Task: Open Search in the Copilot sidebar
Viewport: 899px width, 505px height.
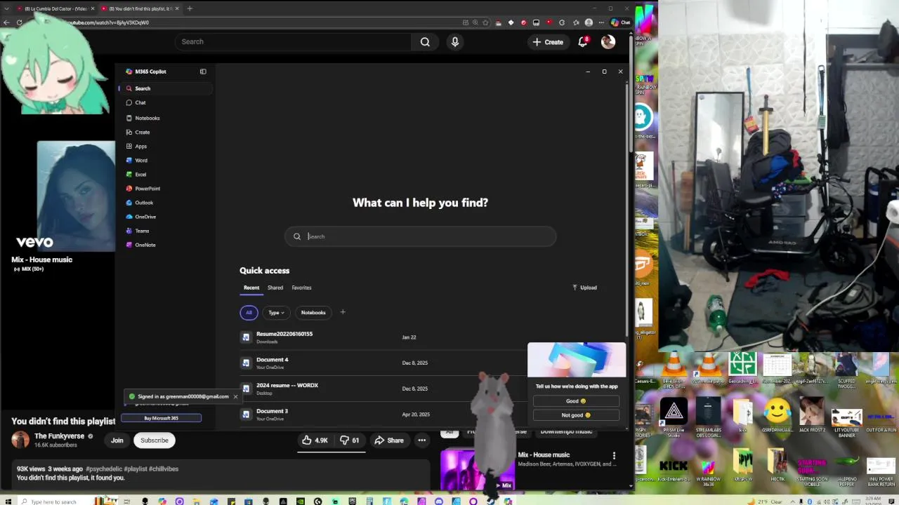Action: (165, 88)
